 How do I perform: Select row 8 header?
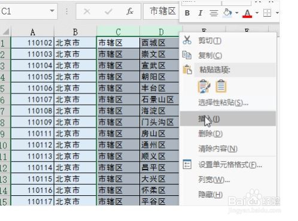point(5,122)
